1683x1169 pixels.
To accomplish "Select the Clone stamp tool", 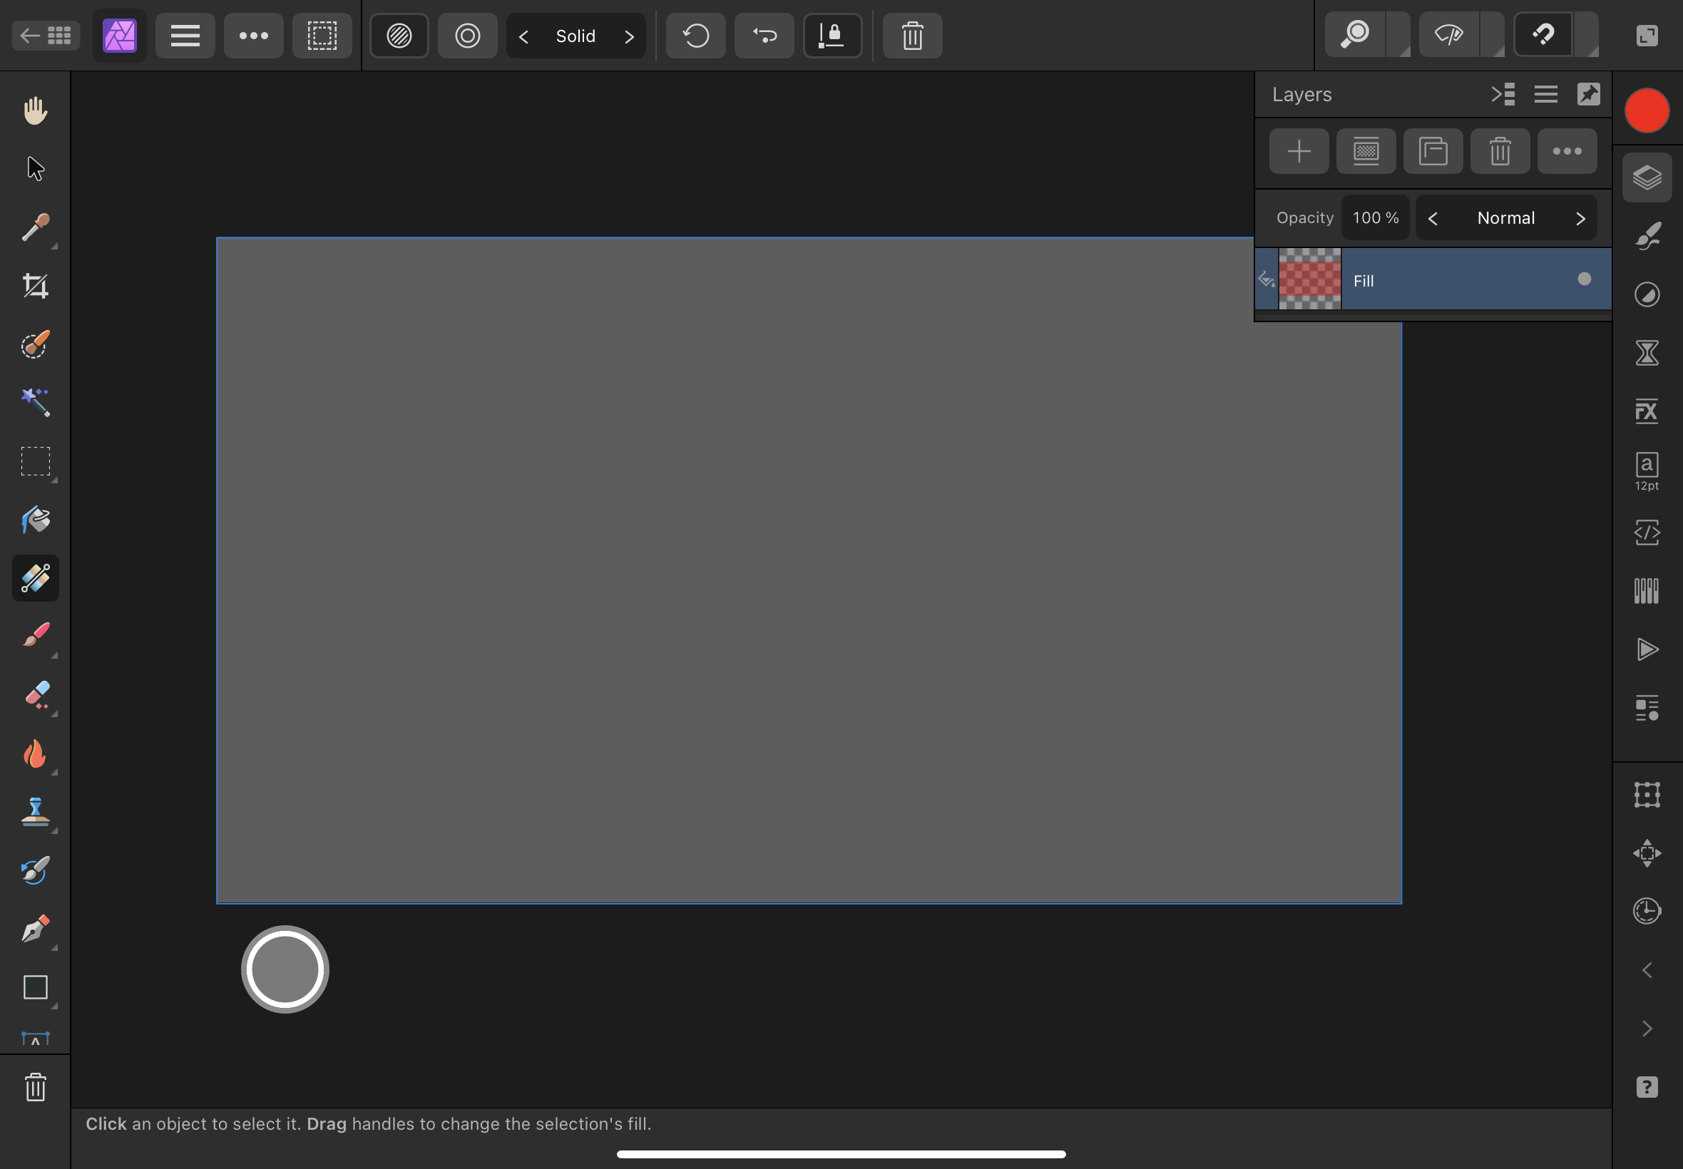I will pos(34,812).
